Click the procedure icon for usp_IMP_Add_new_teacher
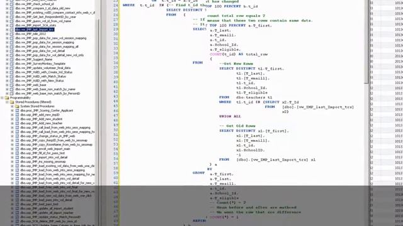This screenshot has height=226, width=403. [x=17, y=123]
